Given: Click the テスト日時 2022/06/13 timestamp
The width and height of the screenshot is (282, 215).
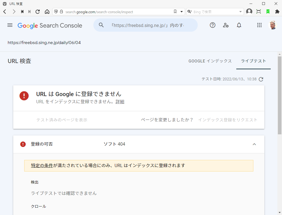Looking at the screenshot, I should point(229,79).
